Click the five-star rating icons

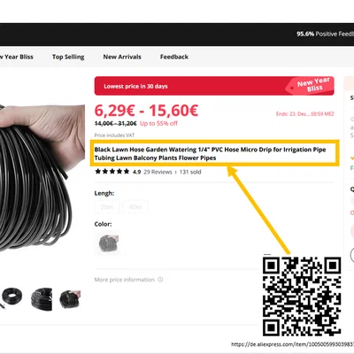112,172
